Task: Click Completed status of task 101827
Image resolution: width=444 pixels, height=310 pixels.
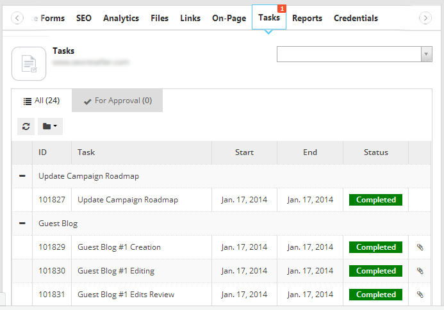Action: pos(375,200)
